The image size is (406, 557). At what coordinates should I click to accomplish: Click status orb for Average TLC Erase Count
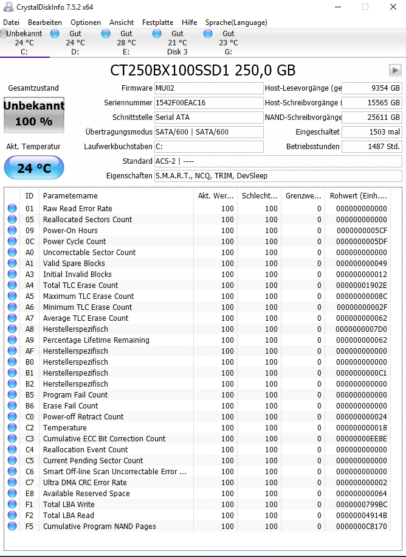12,318
